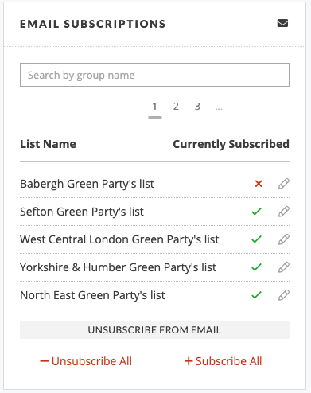The width and height of the screenshot is (311, 393).
Task: Click the envelope icon in Email Subscriptions header
Action: [x=282, y=23]
